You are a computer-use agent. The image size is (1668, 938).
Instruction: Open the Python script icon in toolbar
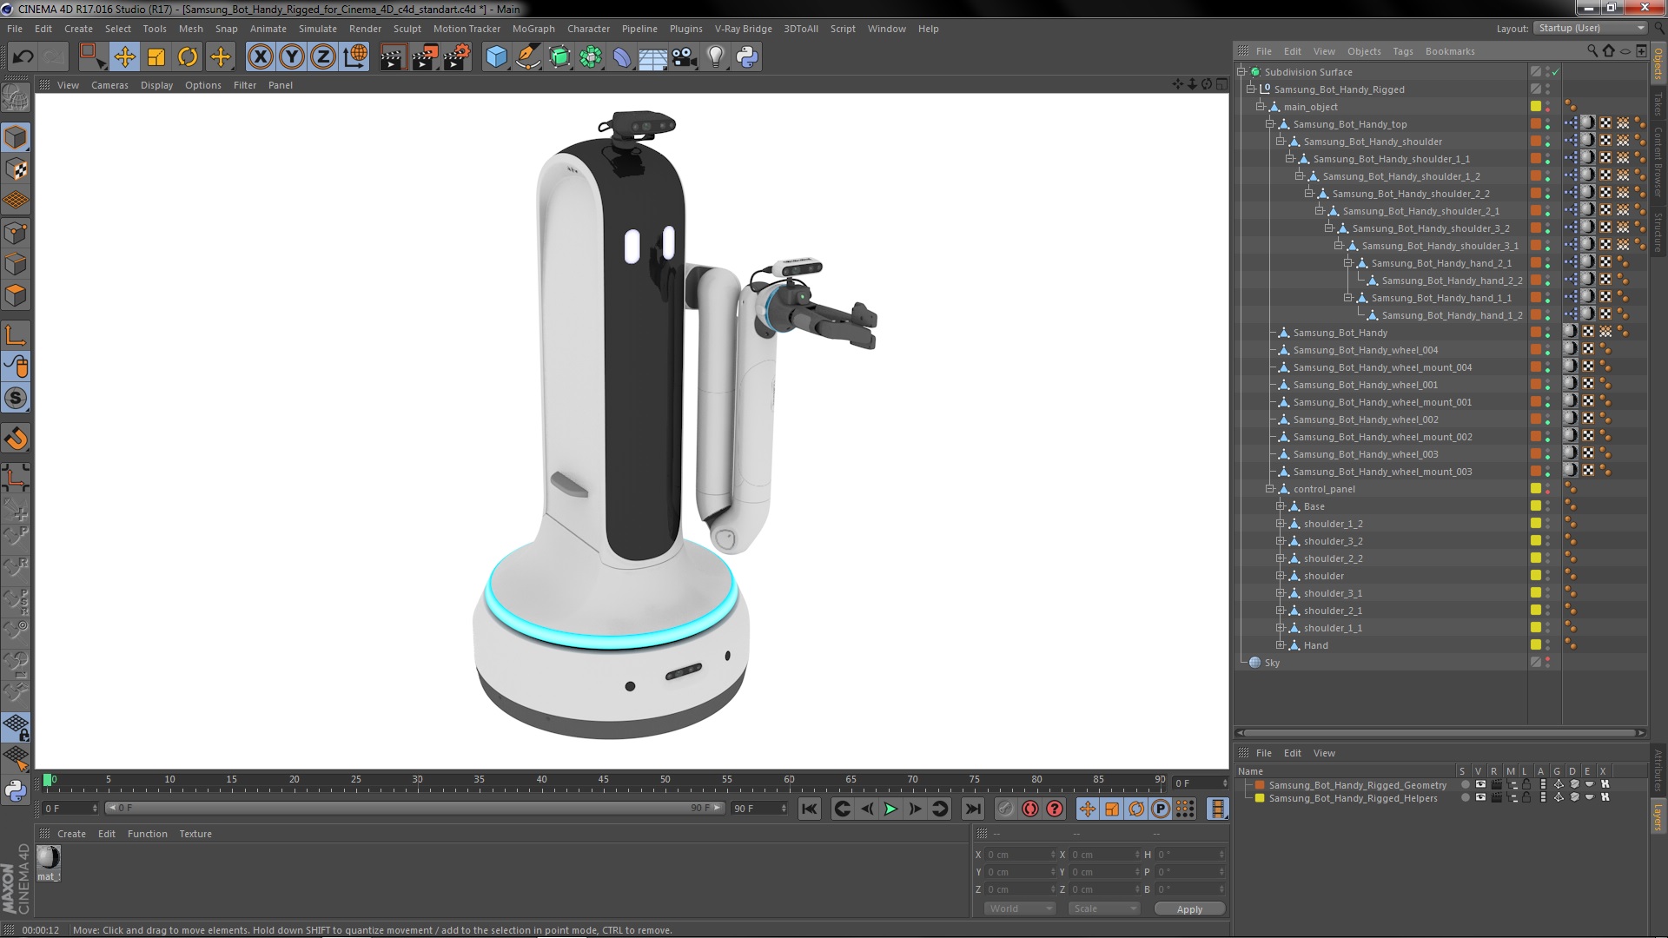tap(747, 57)
